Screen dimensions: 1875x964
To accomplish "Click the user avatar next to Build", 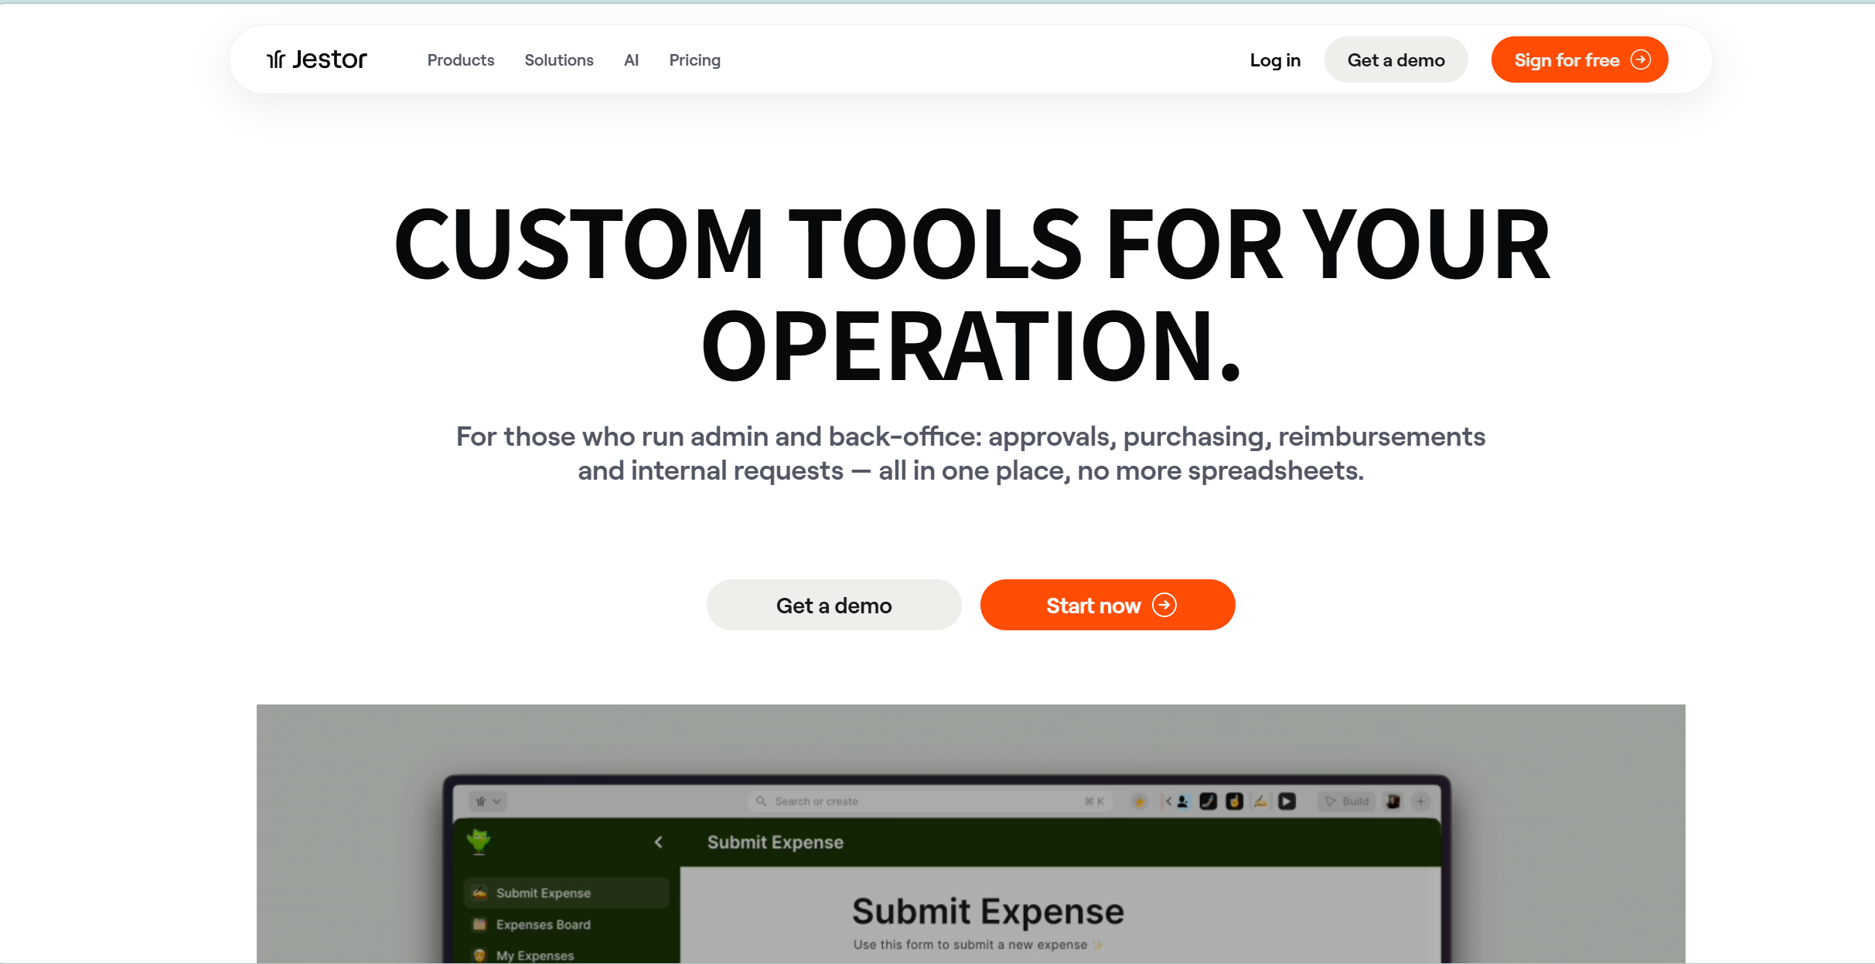I will [x=1393, y=801].
